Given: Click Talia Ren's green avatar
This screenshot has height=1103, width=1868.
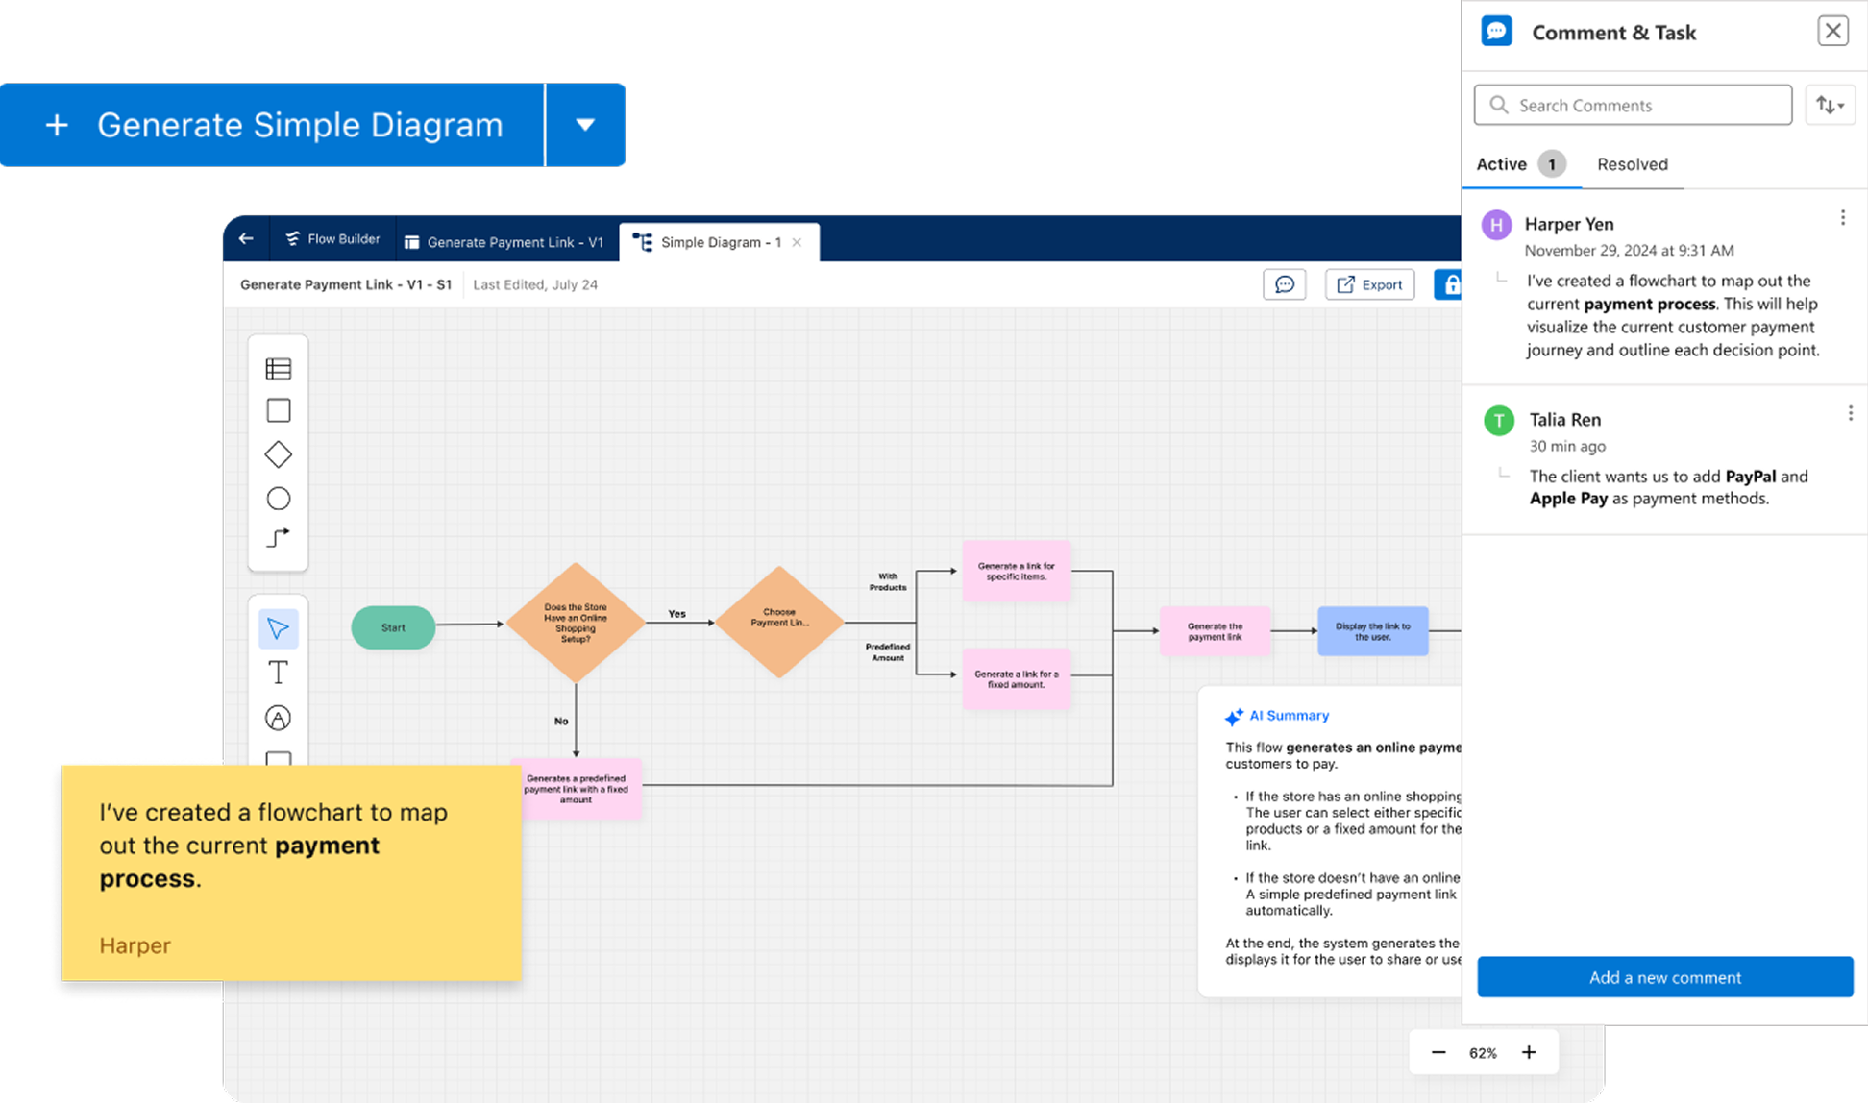Looking at the screenshot, I should [1499, 420].
